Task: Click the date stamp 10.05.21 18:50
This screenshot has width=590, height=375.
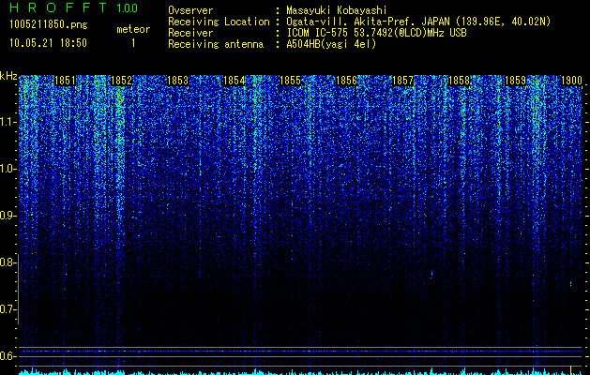Action: point(48,43)
